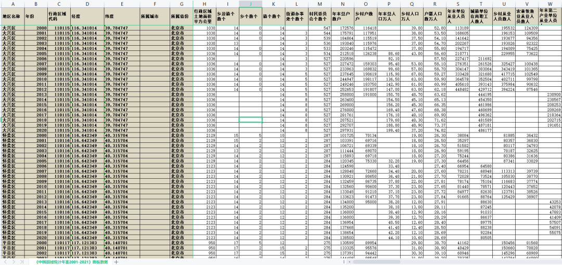
Task: Select column M header
Action: [320, 4]
